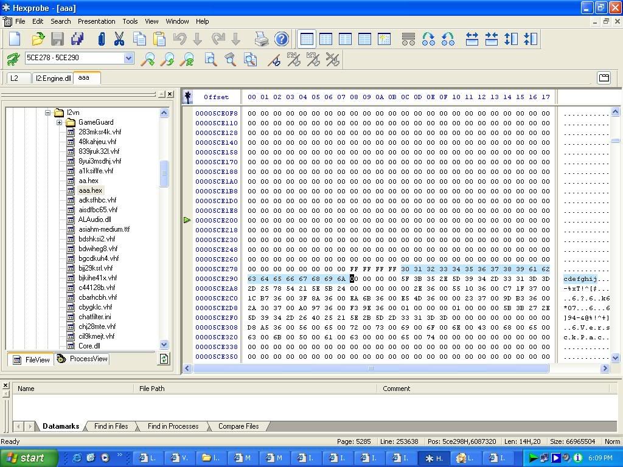Switch to the l2:Engine.dll document tab
Viewport: 623px width, 467px height.
click(x=53, y=78)
